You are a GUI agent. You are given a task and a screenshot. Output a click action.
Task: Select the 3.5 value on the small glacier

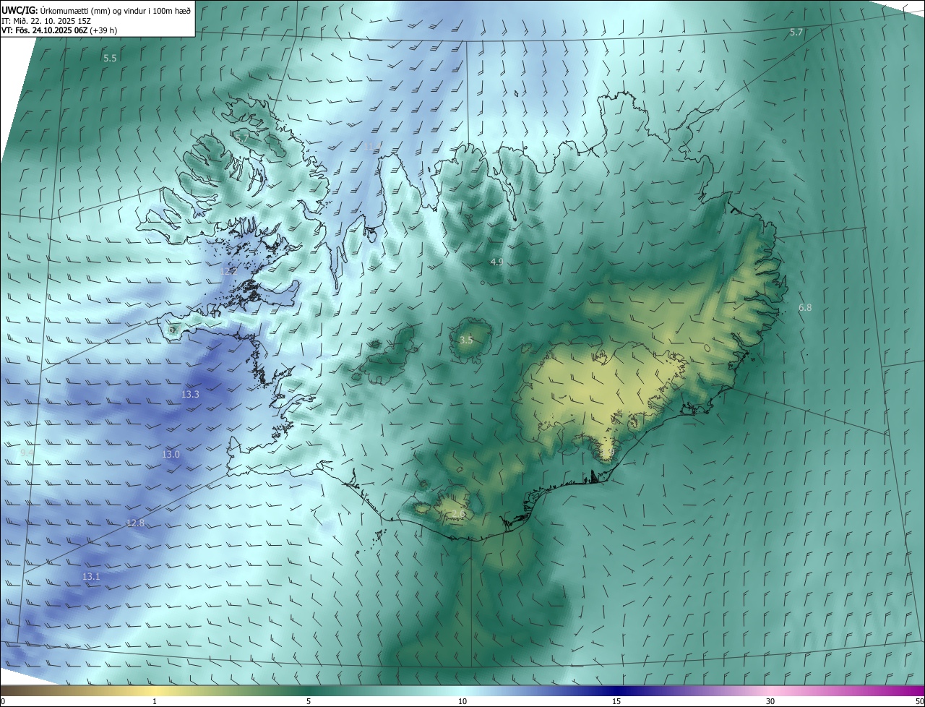click(466, 340)
